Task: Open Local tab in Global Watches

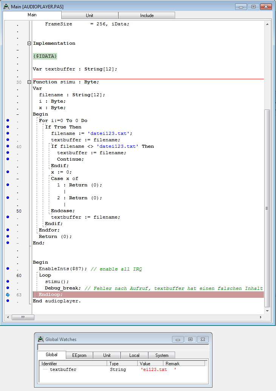Action: pyautogui.click(x=134, y=355)
